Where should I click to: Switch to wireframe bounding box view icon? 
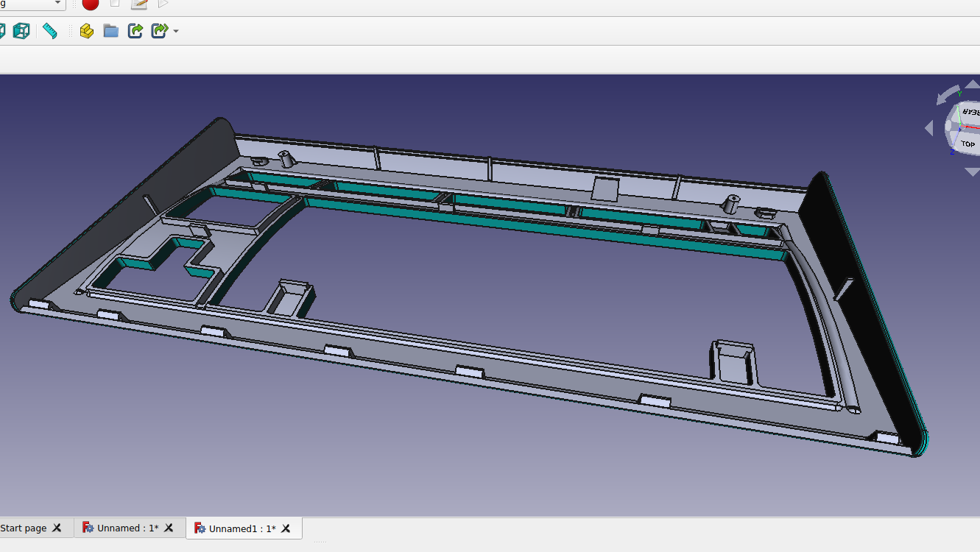[x=21, y=31]
